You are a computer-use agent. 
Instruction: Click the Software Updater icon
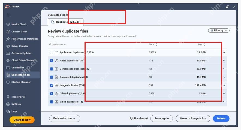(x=8, y=53)
